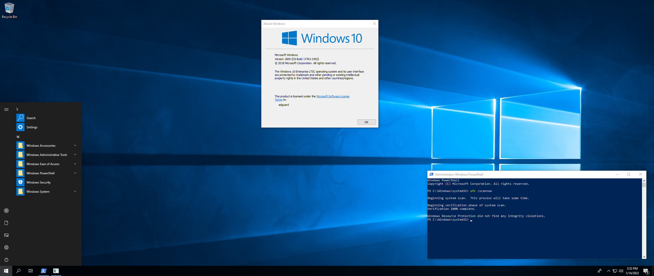This screenshot has width=654, height=276.
Task: Jump to letter W section header
Action: point(18,137)
